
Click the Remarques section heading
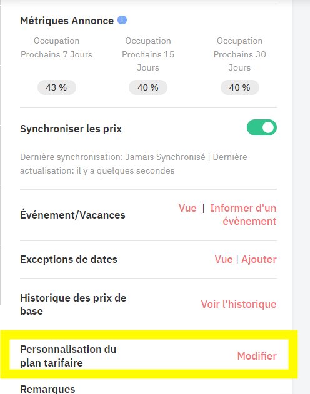pos(47,389)
